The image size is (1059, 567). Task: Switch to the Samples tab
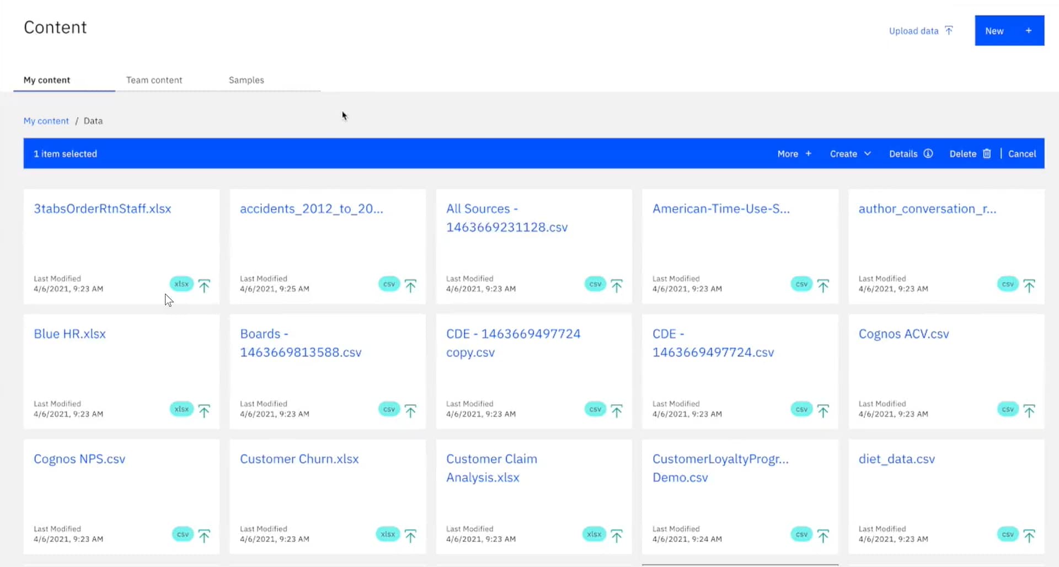246,80
